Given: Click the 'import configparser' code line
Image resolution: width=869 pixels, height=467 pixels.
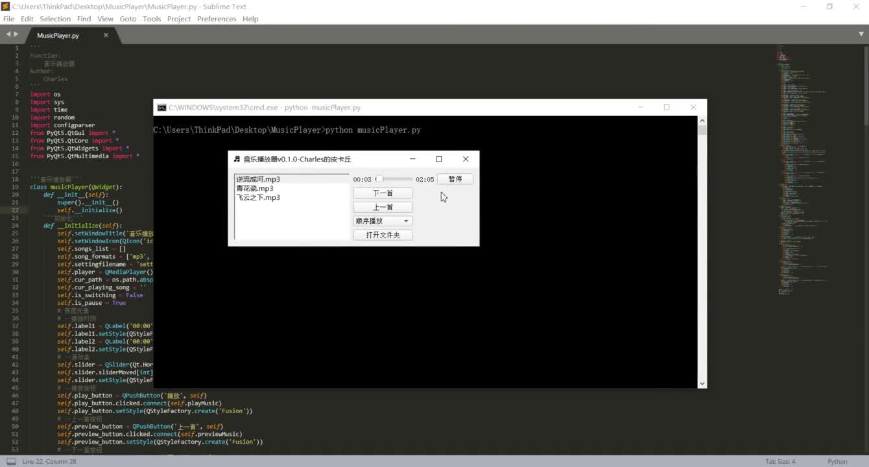Looking at the screenshot, I should click(62, 125).
